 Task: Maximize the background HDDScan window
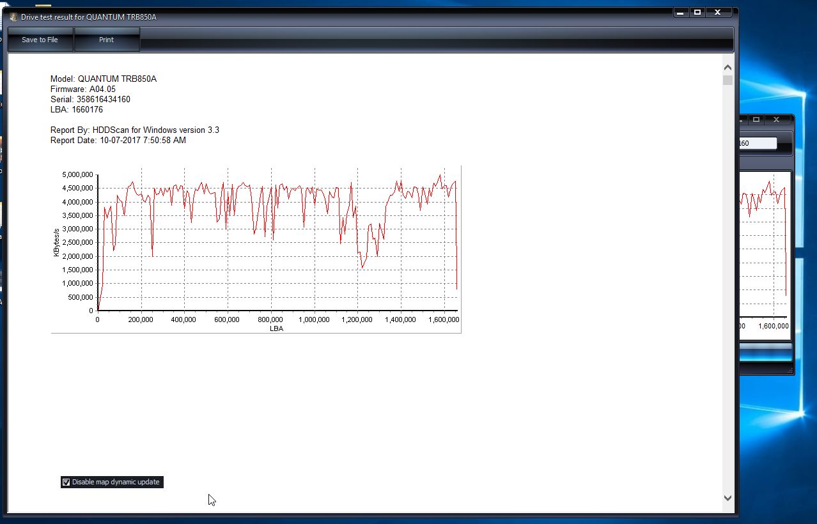756,119
